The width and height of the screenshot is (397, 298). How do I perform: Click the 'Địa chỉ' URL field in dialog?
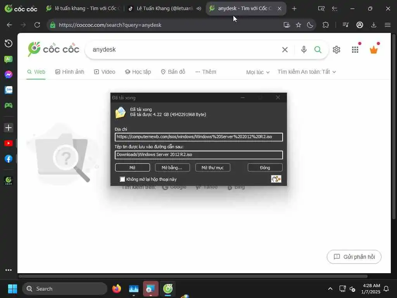click(199, 137)
